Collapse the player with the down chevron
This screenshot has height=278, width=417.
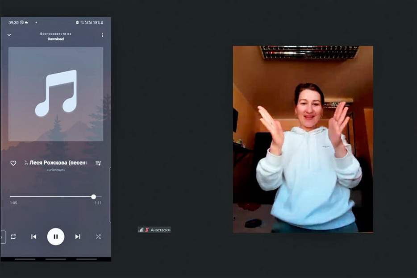point(9,35)
